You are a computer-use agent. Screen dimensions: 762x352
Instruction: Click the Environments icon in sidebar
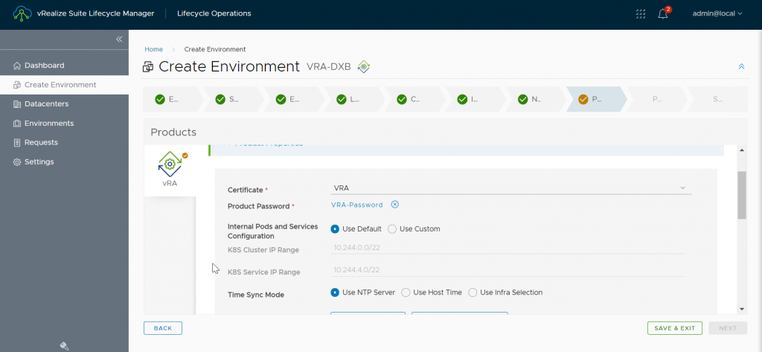pos(17,124)
